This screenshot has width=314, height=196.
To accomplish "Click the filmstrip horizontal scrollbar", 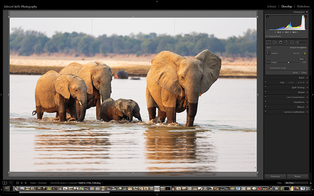I will [x=64, y=192].
